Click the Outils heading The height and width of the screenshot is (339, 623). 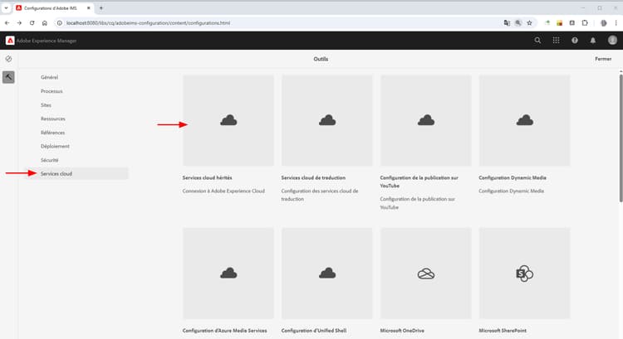[x=321, y=59]
